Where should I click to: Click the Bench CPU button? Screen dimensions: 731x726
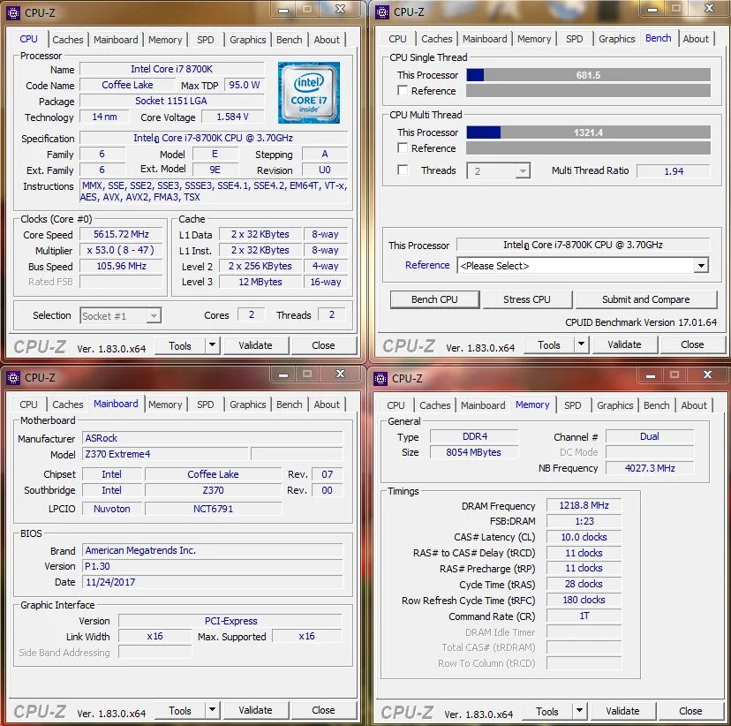pos(434,299)
